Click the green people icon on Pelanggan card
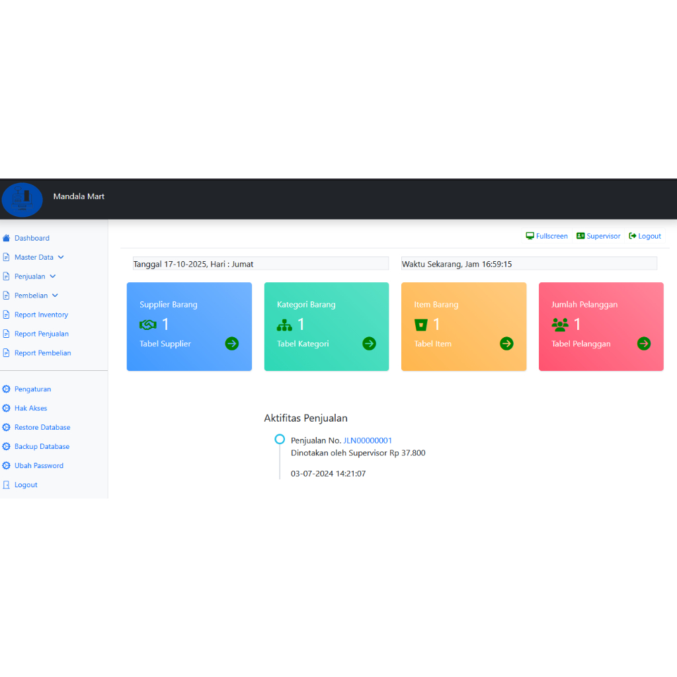The image size is (677, 677). click(x=560, y=325)
